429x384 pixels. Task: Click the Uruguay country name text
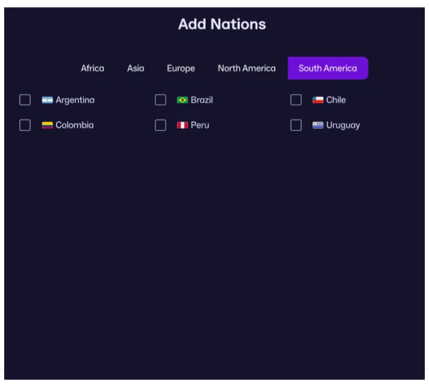click(x=343, y=125)
